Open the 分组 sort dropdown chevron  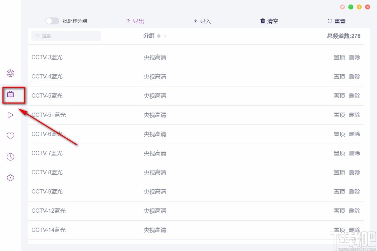(x=165, y=36)
